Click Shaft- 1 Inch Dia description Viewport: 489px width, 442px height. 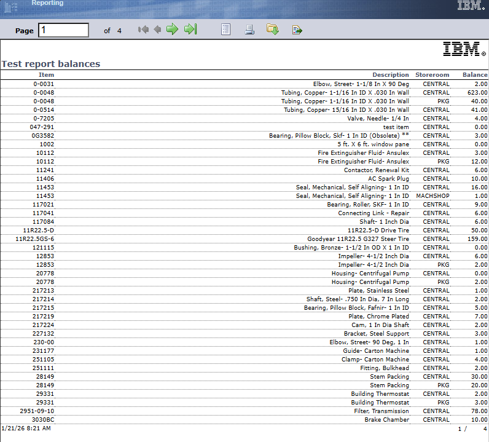[384, 222]
